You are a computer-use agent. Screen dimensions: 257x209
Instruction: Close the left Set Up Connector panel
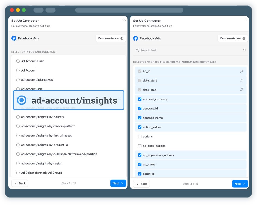pyautogui.click(x=124, y=20)
